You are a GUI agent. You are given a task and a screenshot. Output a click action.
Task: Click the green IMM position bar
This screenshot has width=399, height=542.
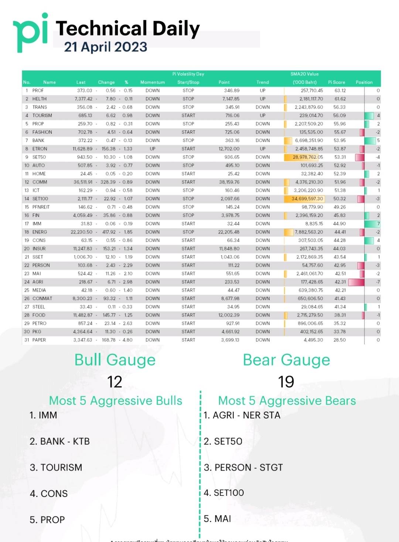(372, 224)
